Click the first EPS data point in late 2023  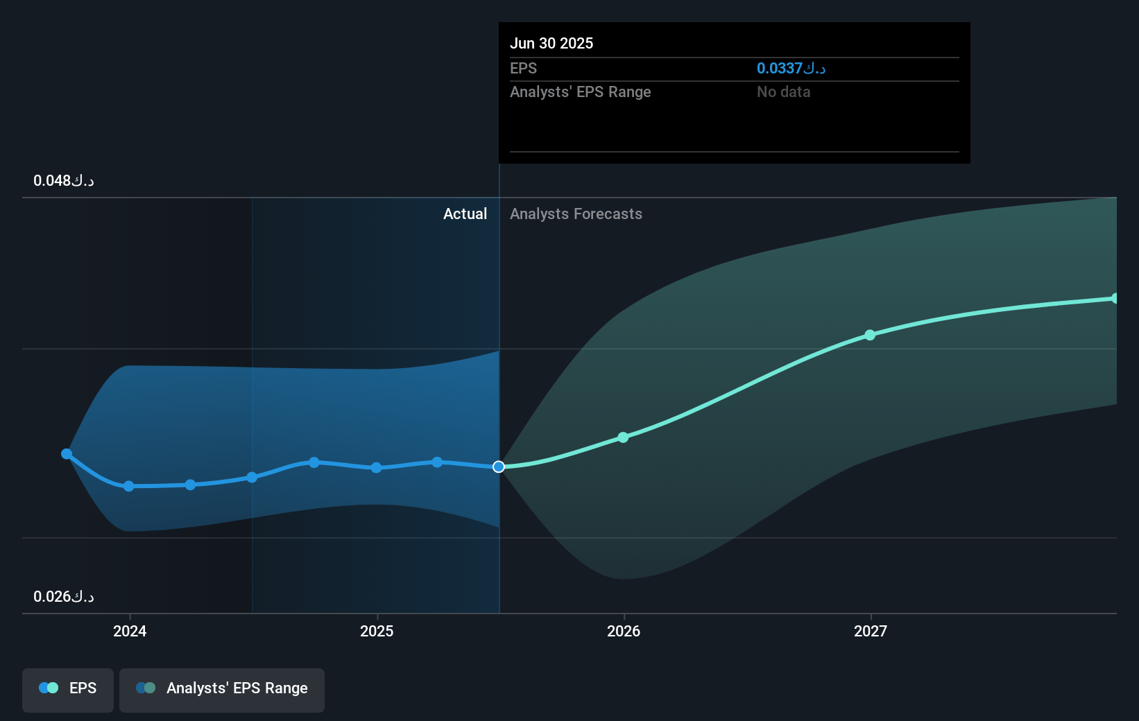pos(67,454)
